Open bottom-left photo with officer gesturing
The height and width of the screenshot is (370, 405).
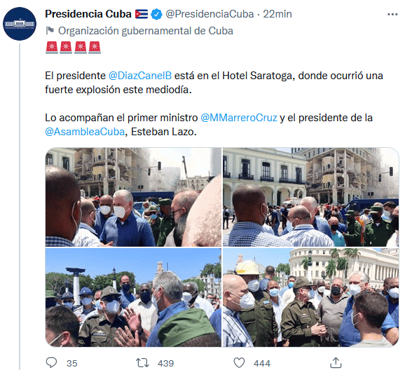click(133, 297)
